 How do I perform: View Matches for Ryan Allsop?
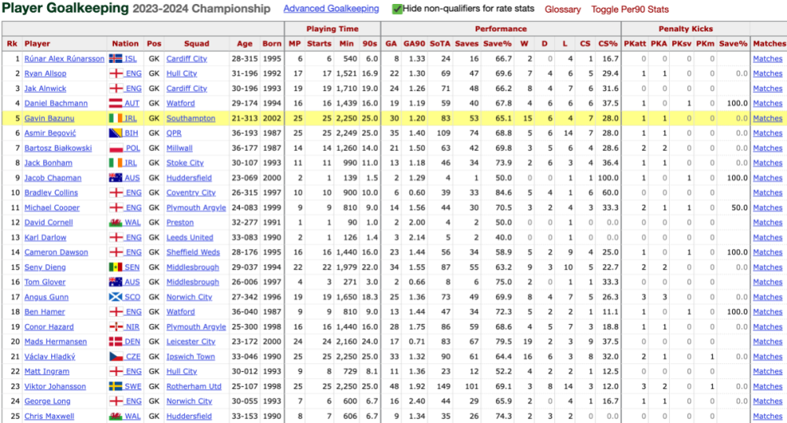click(x=767, y=74)
